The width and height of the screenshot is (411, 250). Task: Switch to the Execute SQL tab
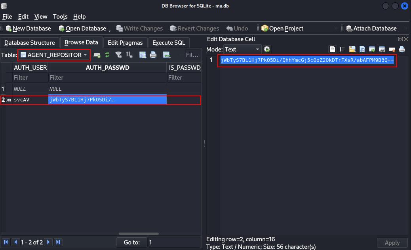pyautogui.click(x=169, y=42)
